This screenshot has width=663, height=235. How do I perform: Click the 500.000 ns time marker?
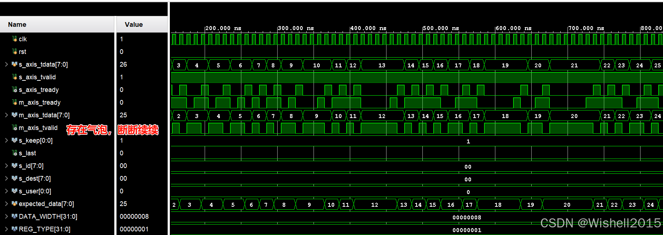[x=441, y=28]
